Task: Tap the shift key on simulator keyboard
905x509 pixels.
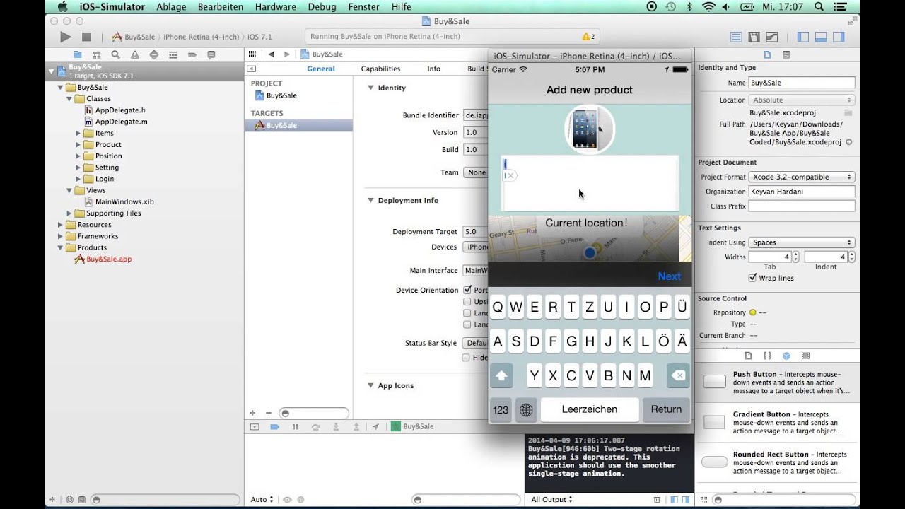Action: click(501, 376)
